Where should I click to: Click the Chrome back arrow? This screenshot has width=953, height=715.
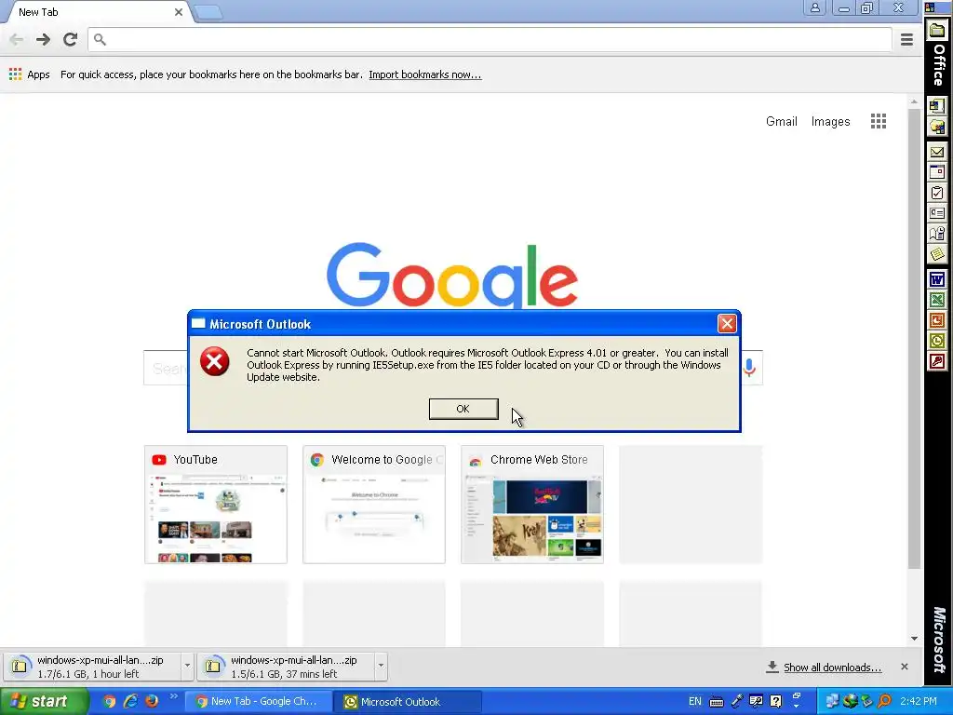coord(17,39)
